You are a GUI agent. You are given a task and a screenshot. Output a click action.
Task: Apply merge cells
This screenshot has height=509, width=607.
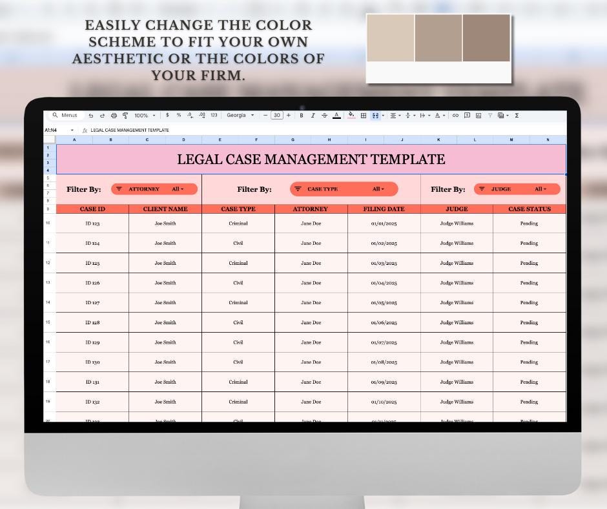click(375, 115)
